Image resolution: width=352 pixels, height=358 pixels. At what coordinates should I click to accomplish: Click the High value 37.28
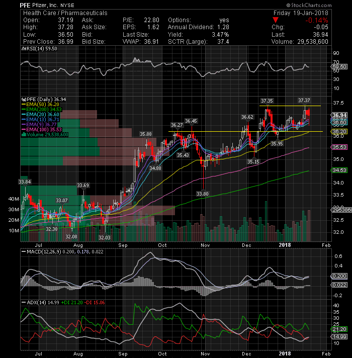click(x=65, y=27)
